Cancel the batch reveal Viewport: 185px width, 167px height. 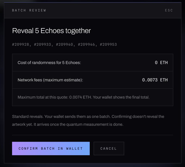(109, 148)
